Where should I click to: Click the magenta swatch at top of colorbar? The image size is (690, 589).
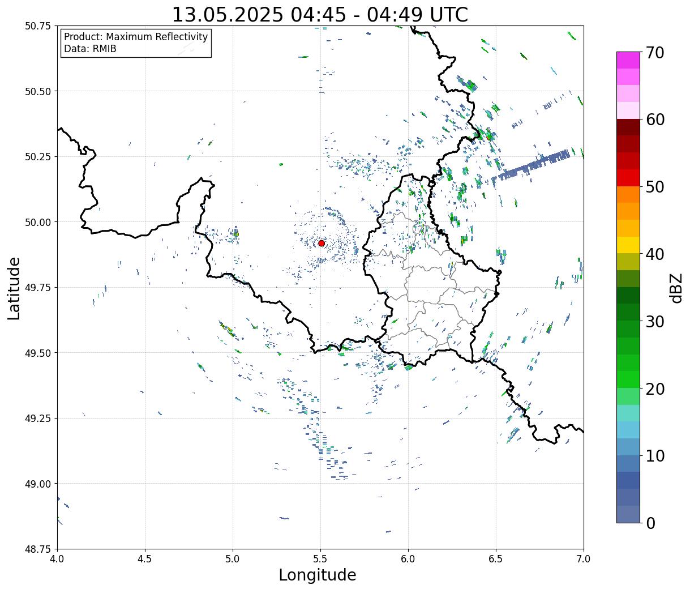tap(628, 60)
